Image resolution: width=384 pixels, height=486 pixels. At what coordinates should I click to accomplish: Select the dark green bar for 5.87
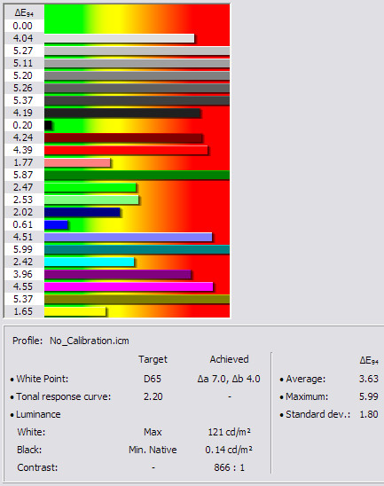(x=137, y=175)
